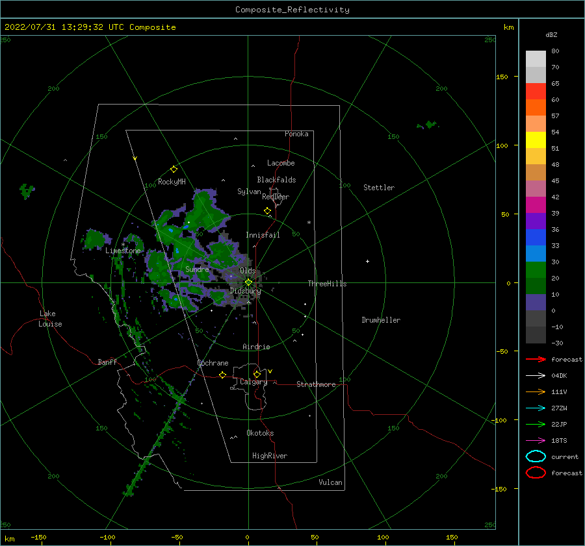Click the 04DK legend label
This screenshot has width=585, height=546.
(x=559, y=375)
